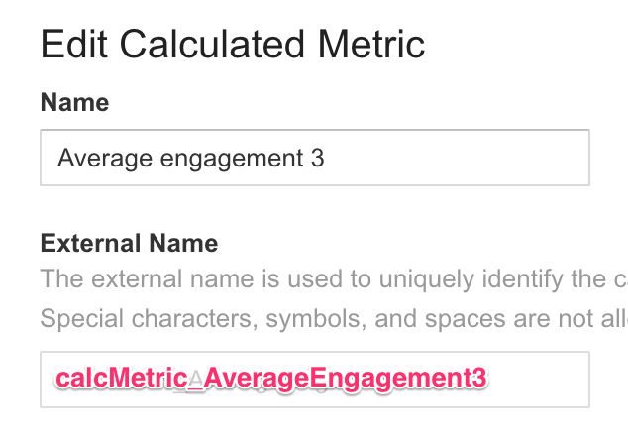Focus the External Name input field
This screenshot has height=442, width=628.
point(315,380)
